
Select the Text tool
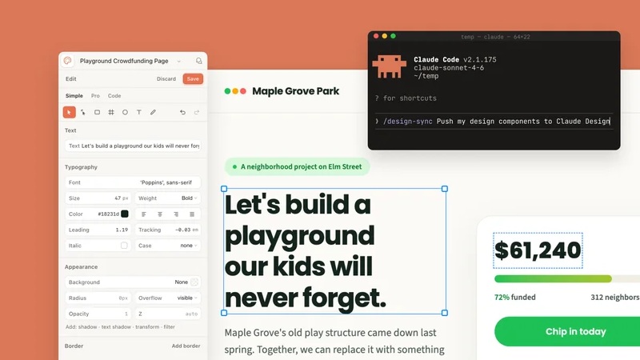pyautogui.click(x=138, y=112)
